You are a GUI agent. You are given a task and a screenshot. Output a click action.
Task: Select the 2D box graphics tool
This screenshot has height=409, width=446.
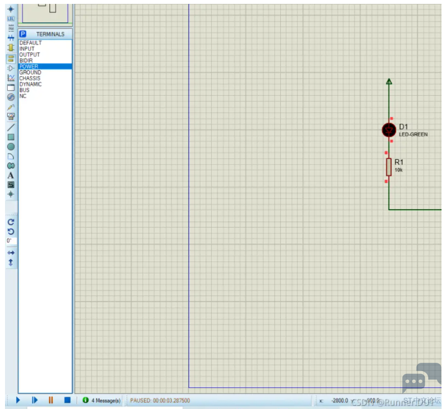click(11, 137)
